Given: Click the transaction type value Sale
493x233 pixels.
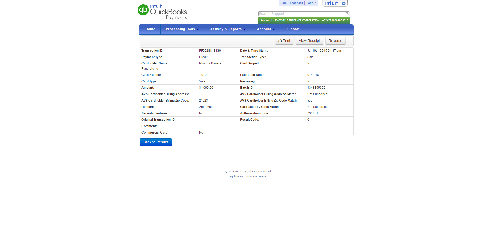Looking at the screenshot, I should (310, 57).
